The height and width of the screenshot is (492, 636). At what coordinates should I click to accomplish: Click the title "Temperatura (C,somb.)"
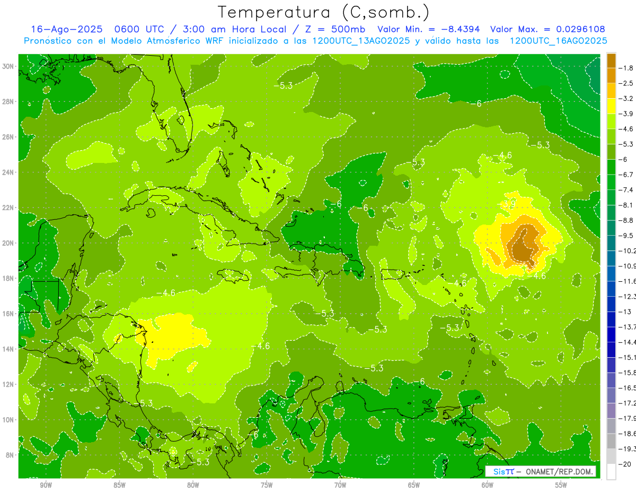[324, 12]
